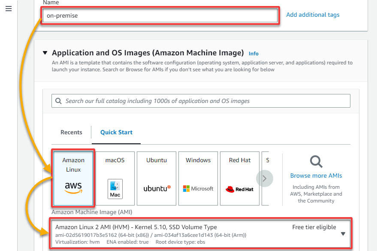Click the Name field containing on-premise
The image size is (377, 251).
160,15
